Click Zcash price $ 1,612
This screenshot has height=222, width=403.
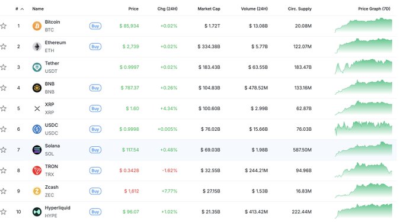(x=132, y=191)
